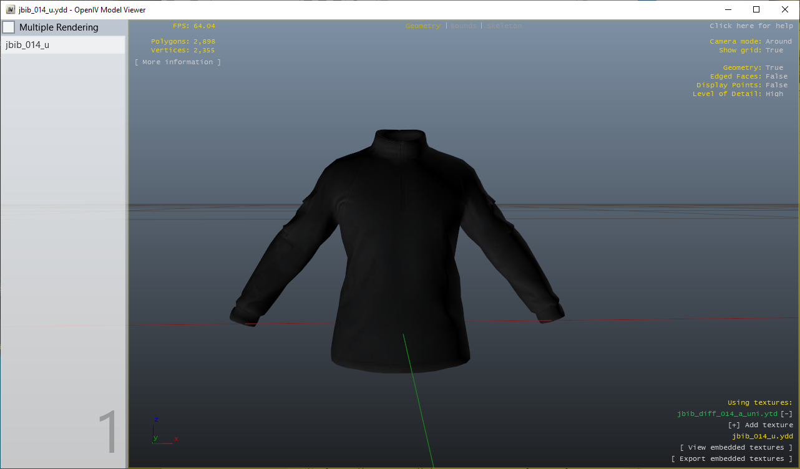Viewport: 800px width, 469px height.
Task: Open the help via Click here for help
Action: tap(751, 26)
